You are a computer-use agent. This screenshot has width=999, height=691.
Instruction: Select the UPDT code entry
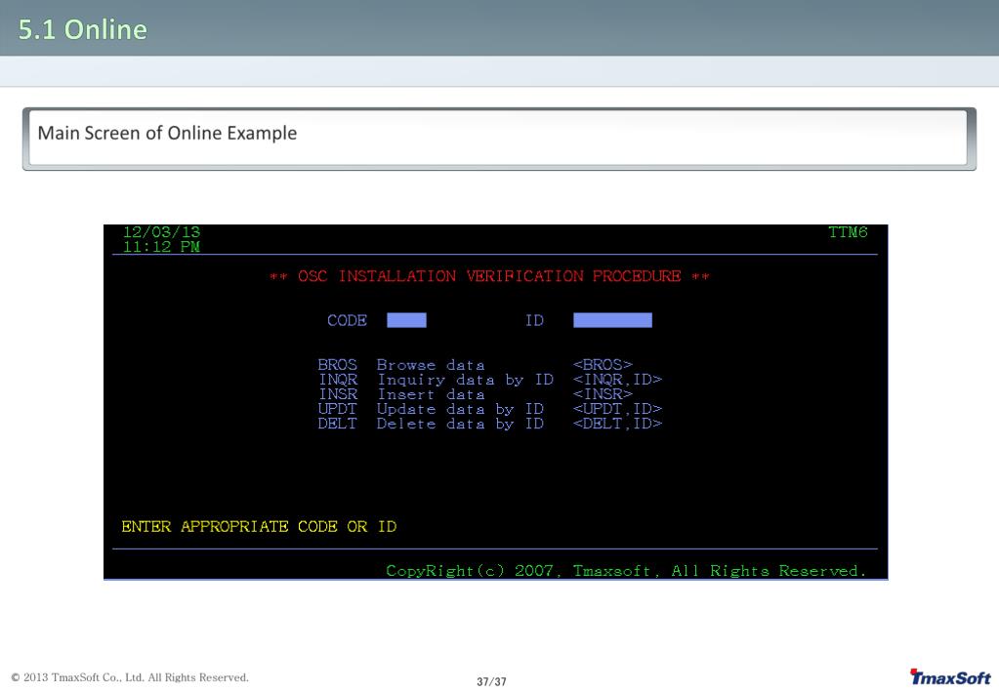coord(338,409)
